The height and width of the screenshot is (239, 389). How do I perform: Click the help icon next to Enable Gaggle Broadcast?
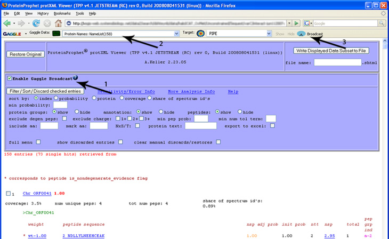(x=76, y=78)
